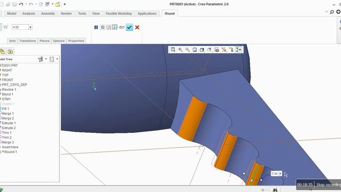Click the Save disk icon

click(x=14, y=4)
